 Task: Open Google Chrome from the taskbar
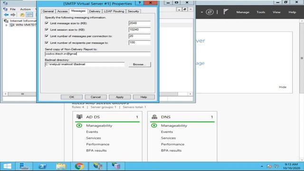click(x=79, y=166)
